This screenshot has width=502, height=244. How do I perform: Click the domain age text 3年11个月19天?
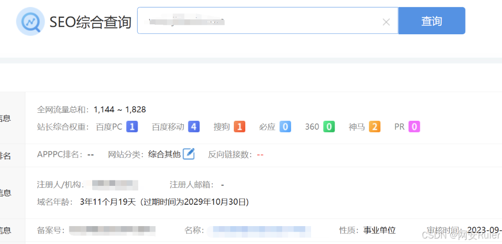108,202
